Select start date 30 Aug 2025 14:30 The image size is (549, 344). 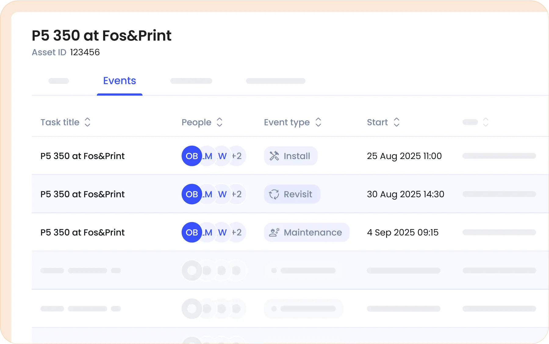pos(406,194)
